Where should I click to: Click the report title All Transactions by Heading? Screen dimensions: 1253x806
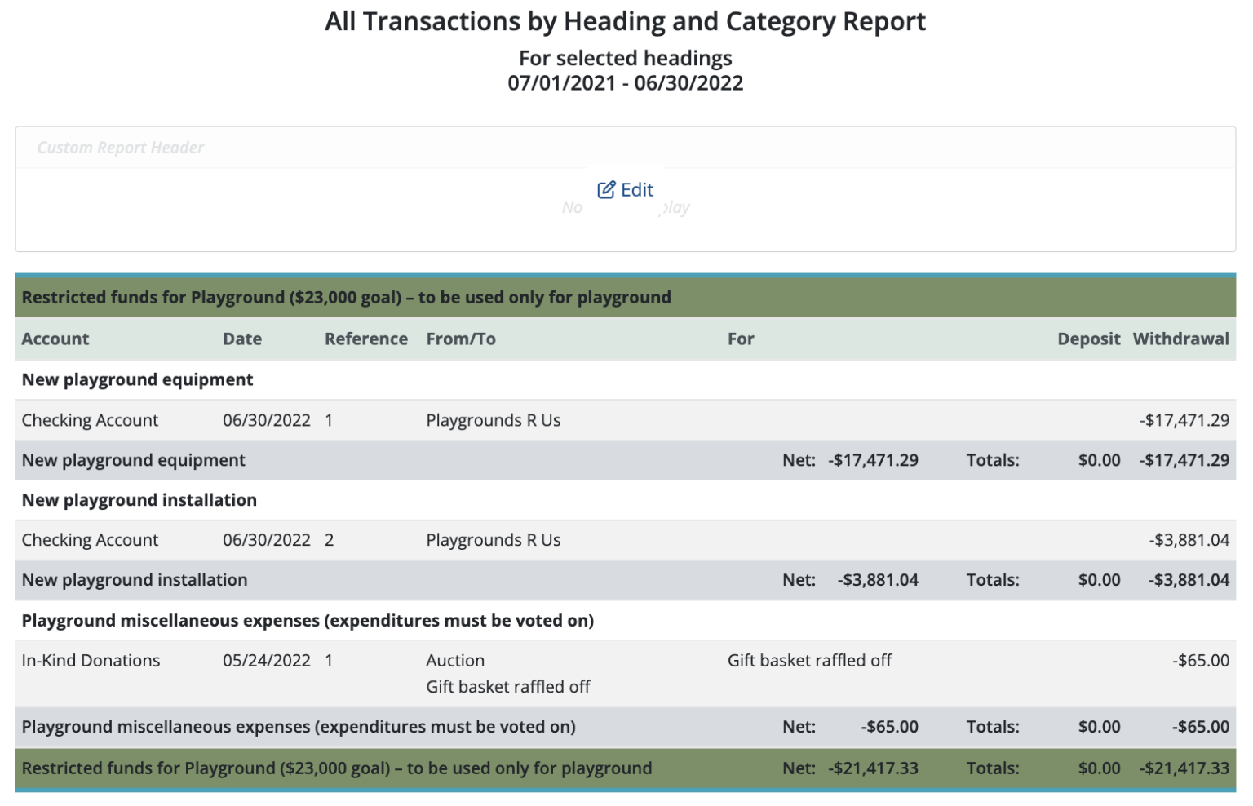pos(625,21)
